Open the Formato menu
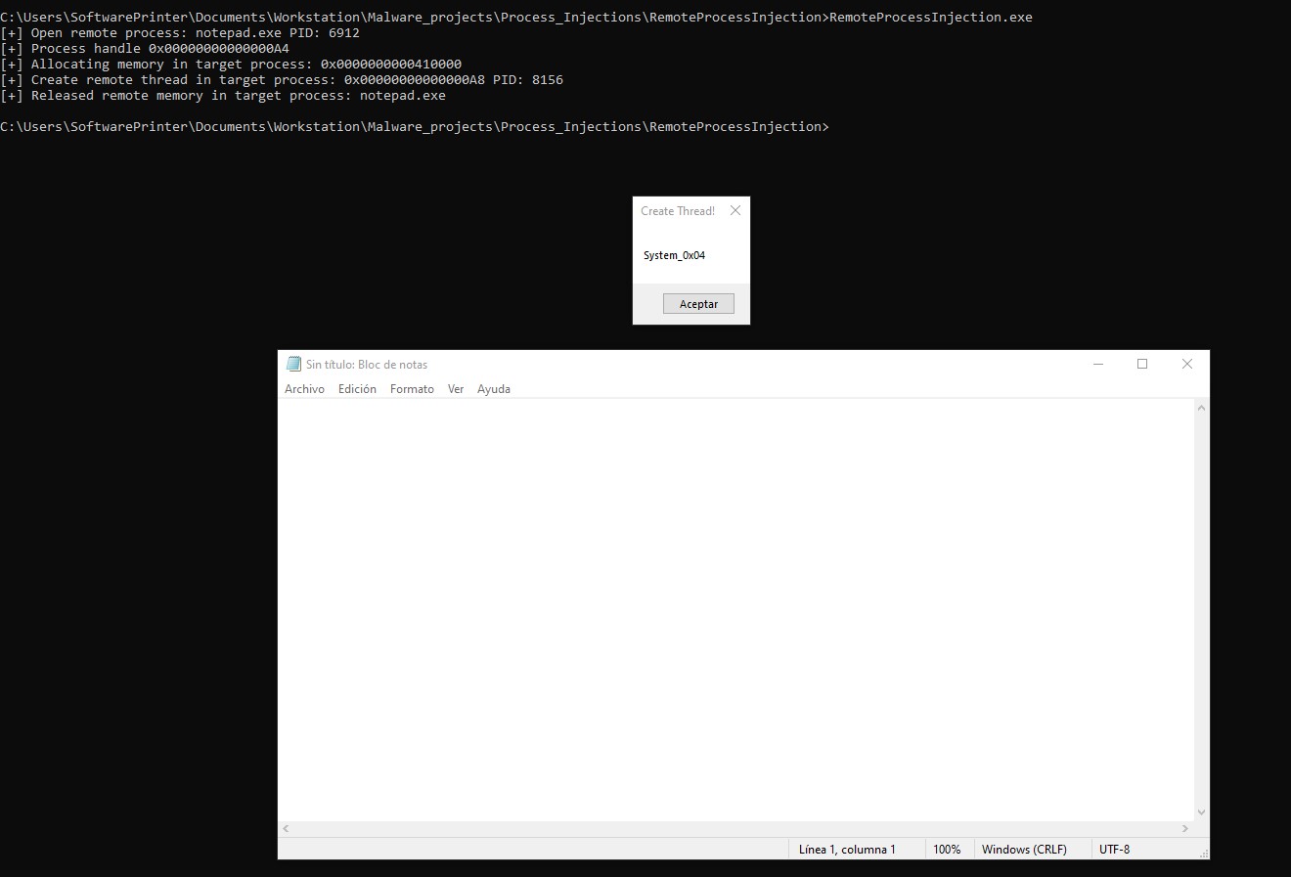The height and width of the screenshot is (877, 1291). click(412, 389)
